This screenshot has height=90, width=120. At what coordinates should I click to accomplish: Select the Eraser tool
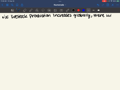[x=25, y=10]
